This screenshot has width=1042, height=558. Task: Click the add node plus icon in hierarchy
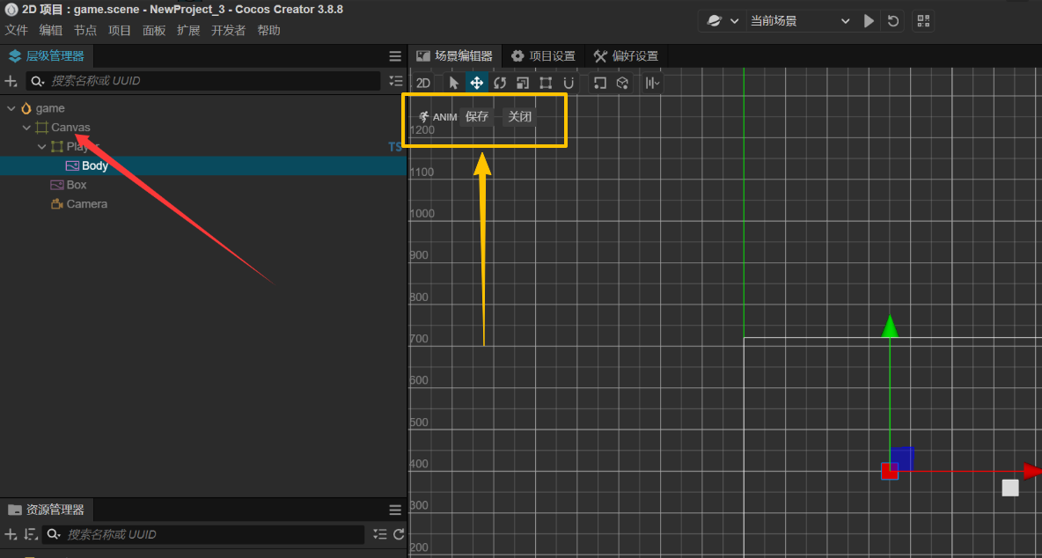(11, 81)
